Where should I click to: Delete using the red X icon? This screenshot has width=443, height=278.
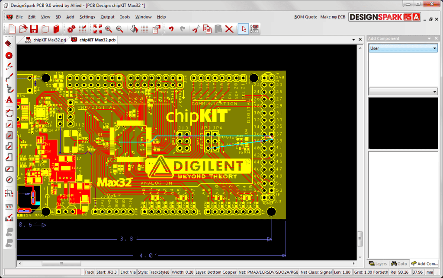[230, 29]
